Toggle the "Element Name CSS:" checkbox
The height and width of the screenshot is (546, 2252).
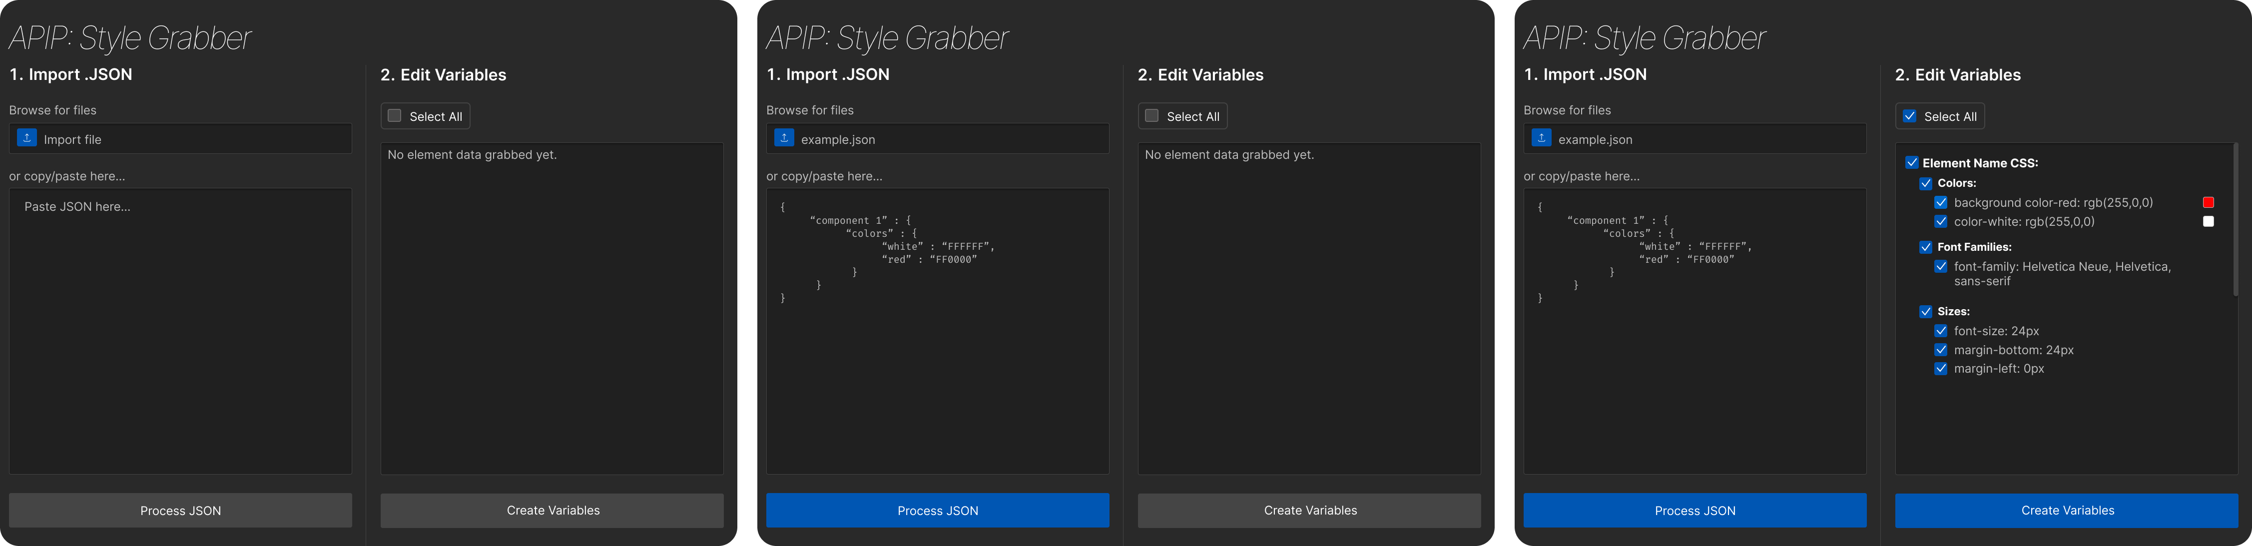click(1912, 162)
